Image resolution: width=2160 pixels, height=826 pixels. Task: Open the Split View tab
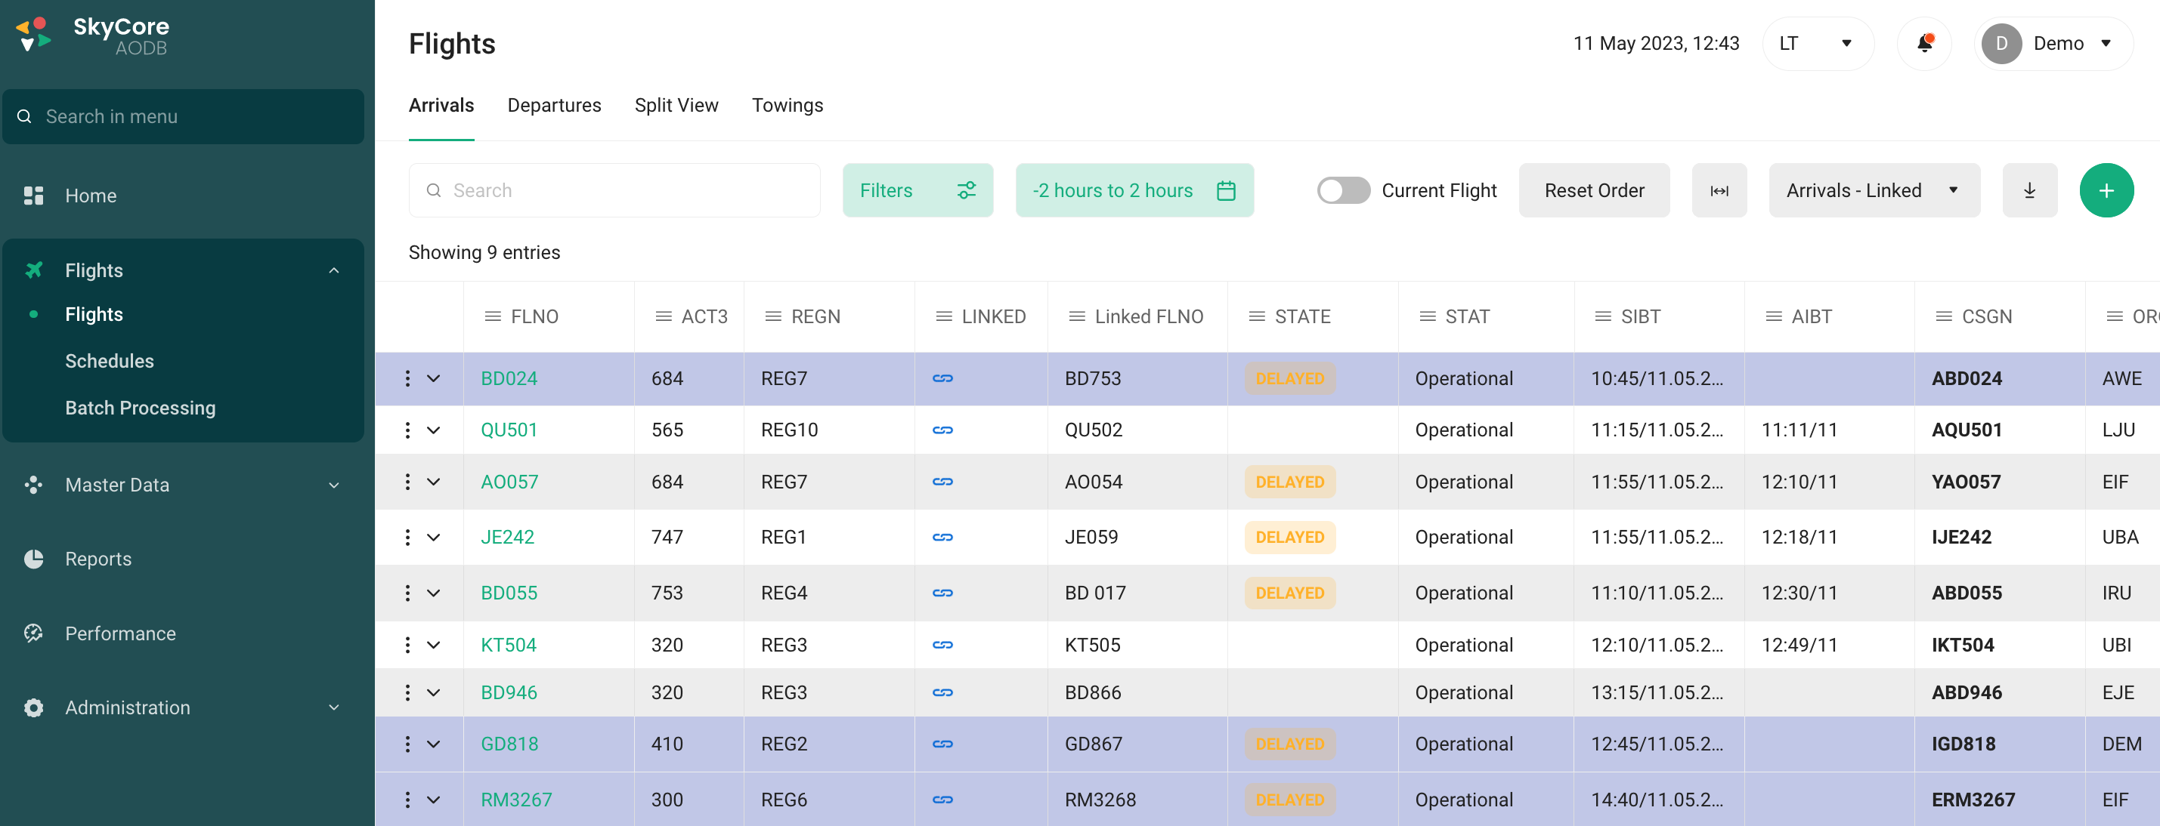[676, 106]
